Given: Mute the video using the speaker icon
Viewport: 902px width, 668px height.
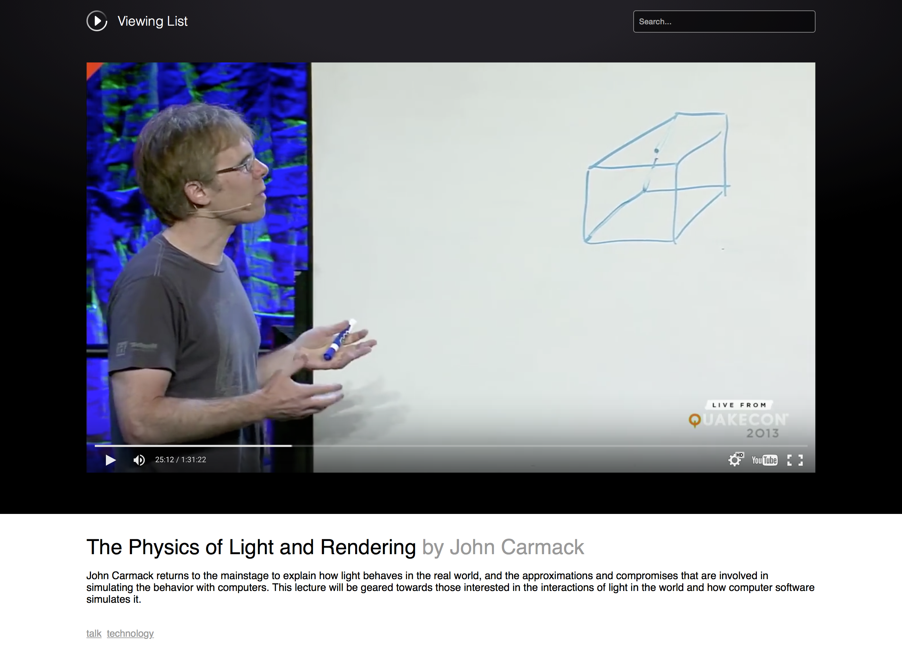Looking at the screenshot, I should pyautogui.click(x=139, y=460).
